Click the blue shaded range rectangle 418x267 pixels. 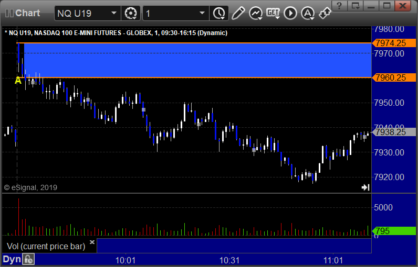coord(197,60)
